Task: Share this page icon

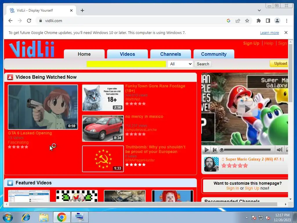Action: [x=238, y=21]
